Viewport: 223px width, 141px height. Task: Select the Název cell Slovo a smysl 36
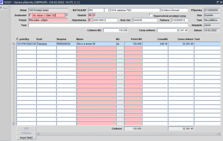point(96,44)
